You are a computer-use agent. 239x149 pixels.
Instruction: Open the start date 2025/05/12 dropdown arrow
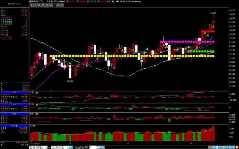46,147
